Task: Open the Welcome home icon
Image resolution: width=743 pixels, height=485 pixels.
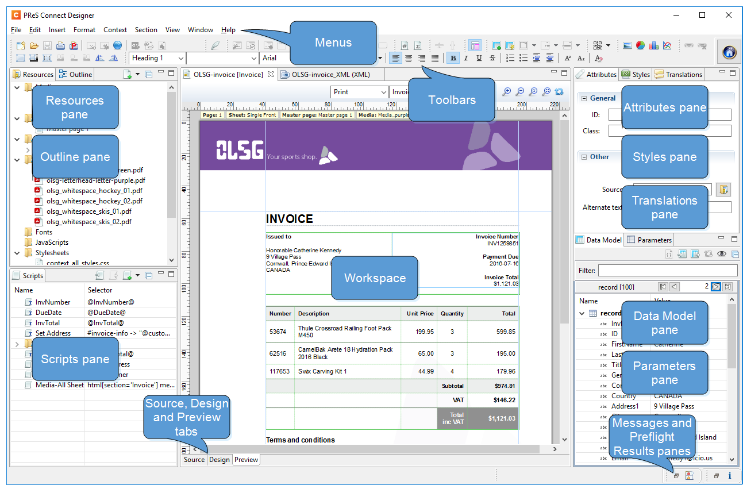Action: (x=729, y=52)
